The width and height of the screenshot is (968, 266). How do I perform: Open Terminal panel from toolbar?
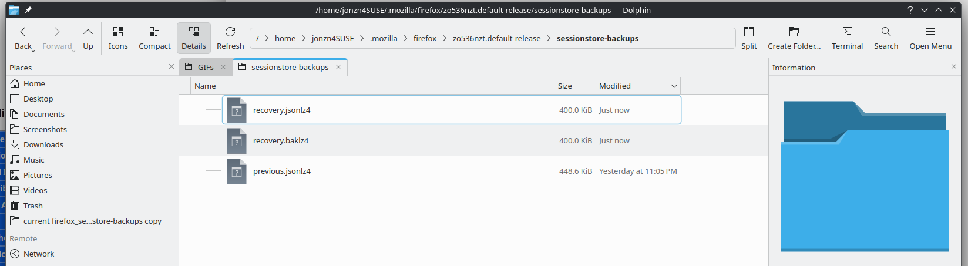click(x=847, y=38)
